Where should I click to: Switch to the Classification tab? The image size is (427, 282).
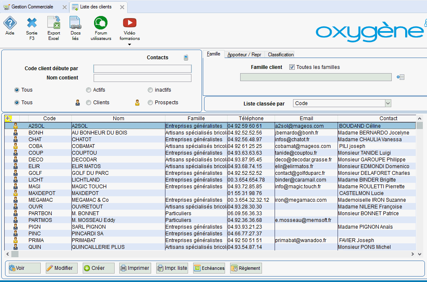coord(281,55)
